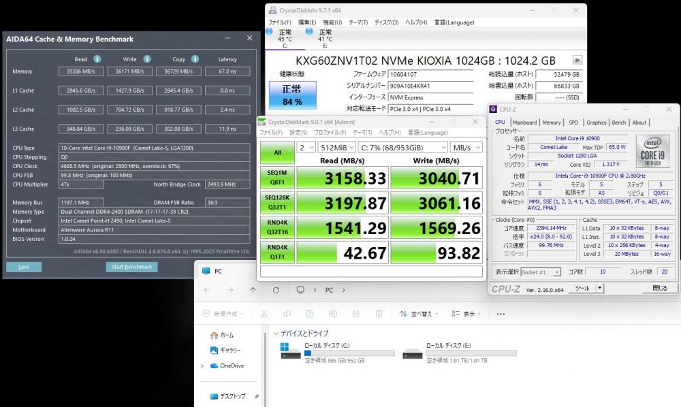Click the CPU Type field in AIDA64
This screenshot has width=681, height=407.
pos(154,148)
